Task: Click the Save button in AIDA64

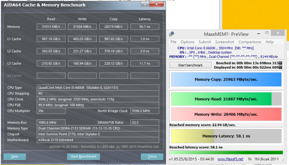Action: pos(15,157)
